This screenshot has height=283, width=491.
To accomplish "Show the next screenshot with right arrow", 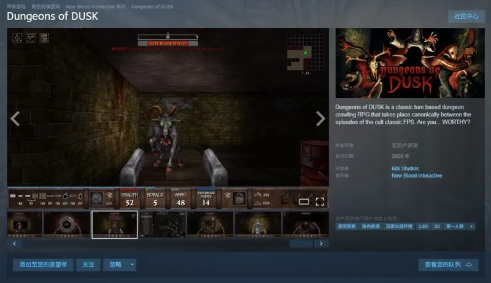I will pos(320,118).
